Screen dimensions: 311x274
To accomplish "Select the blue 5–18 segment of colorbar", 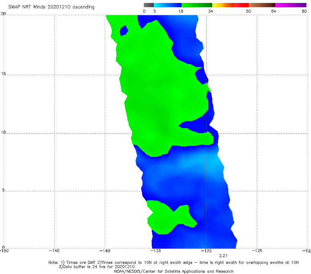I will (x=168, y=5).
